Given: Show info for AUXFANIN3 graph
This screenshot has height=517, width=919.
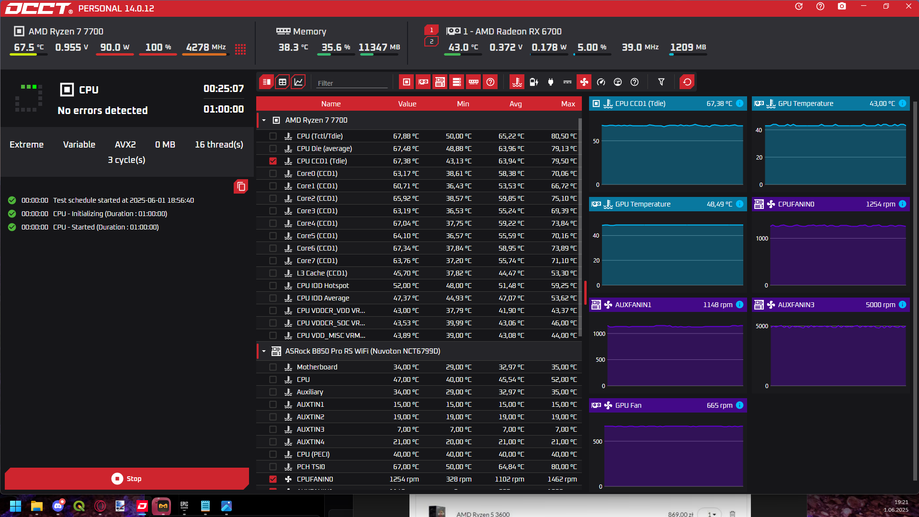Looking at the screenshot, I should pyautogui.click(x=902, y=305).
